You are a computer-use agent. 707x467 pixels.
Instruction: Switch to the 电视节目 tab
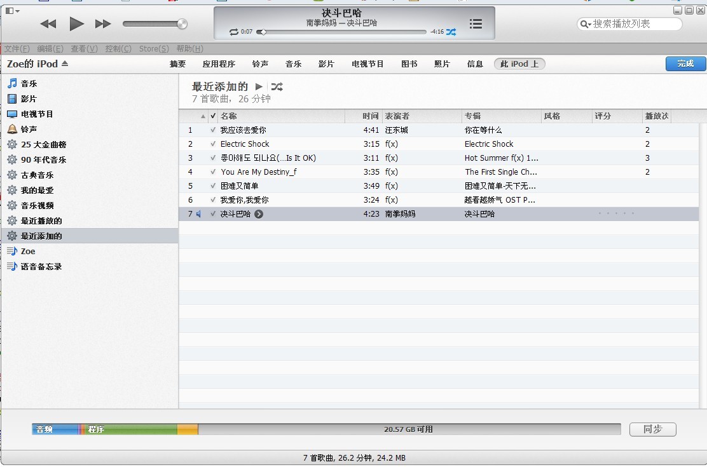[x=367, y=64]
